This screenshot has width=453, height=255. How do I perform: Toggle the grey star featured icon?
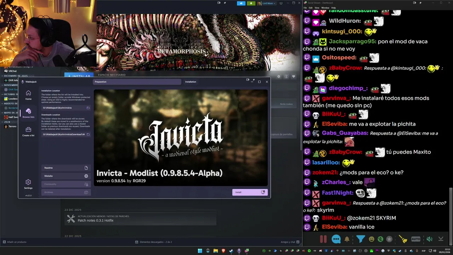pos(389,239)
